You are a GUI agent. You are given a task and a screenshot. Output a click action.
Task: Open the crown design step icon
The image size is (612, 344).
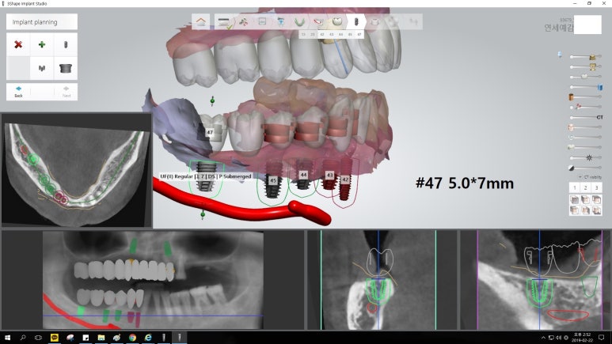point(336,22)
